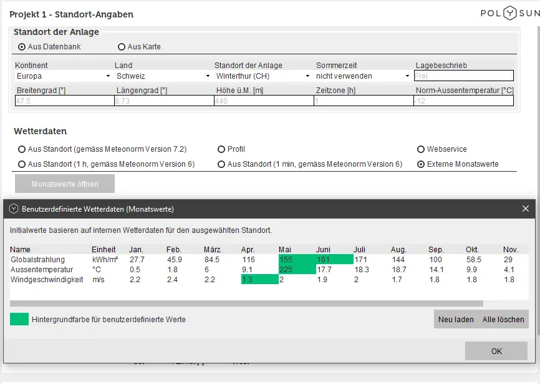The image size is (540, 384).
Task: Select green Mai Aussentemperatur cell 225
Action: point(297,270)
